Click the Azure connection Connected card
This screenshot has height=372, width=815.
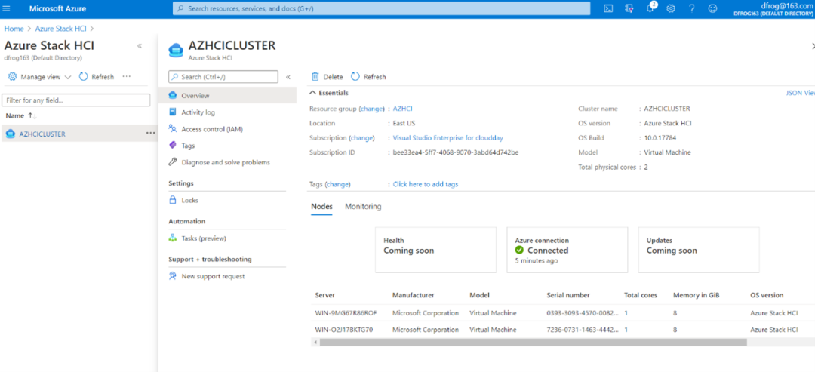tap(567, 250)
